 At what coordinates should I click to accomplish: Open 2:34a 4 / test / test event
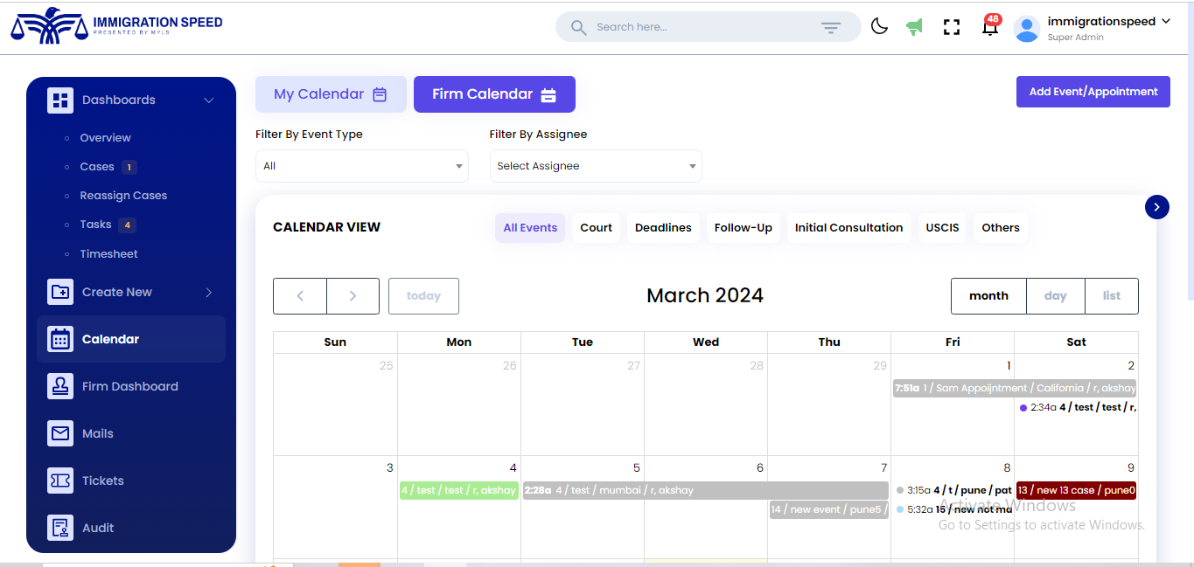pyautogui.click(x=1077, y=407)
